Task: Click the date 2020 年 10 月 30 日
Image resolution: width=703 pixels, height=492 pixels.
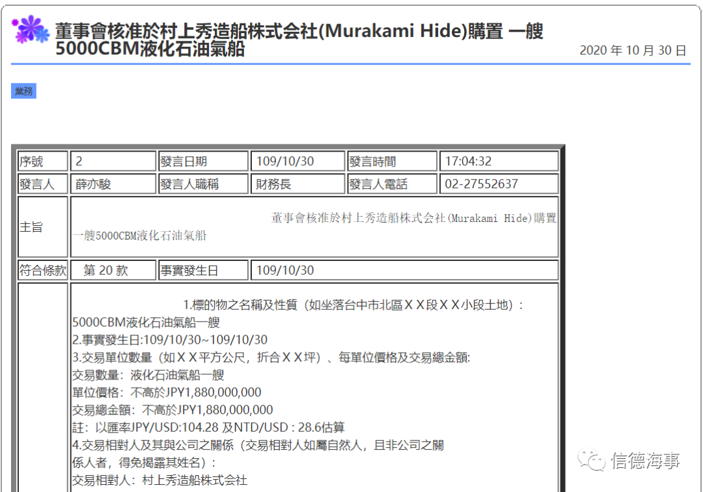Action: (633, 50)
